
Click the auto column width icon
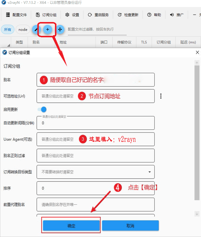click(x=60, y=29)
